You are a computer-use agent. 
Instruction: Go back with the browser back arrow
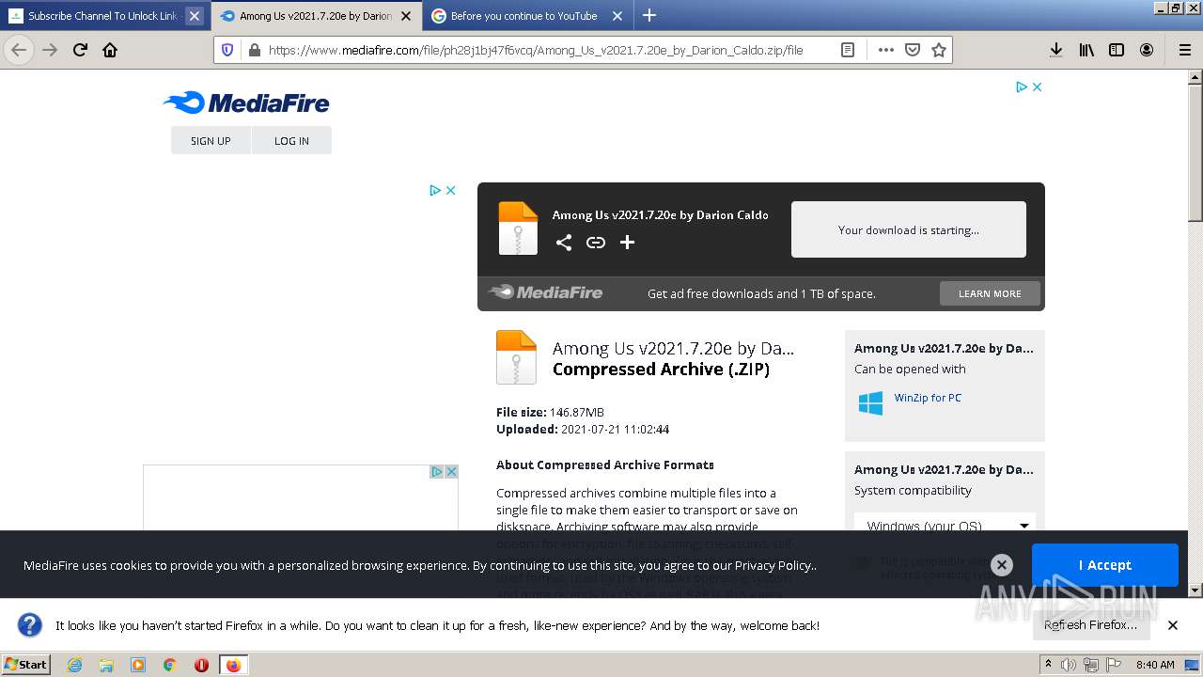(x=19, y=50)
